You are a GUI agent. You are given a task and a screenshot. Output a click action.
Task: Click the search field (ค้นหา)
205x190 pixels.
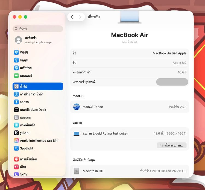tap(38, 29)
